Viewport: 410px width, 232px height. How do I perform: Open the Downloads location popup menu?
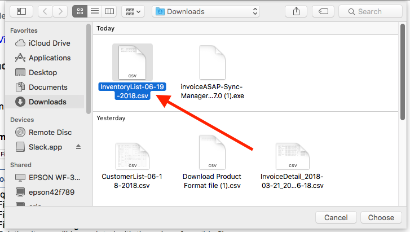click(x=206, y=11)
